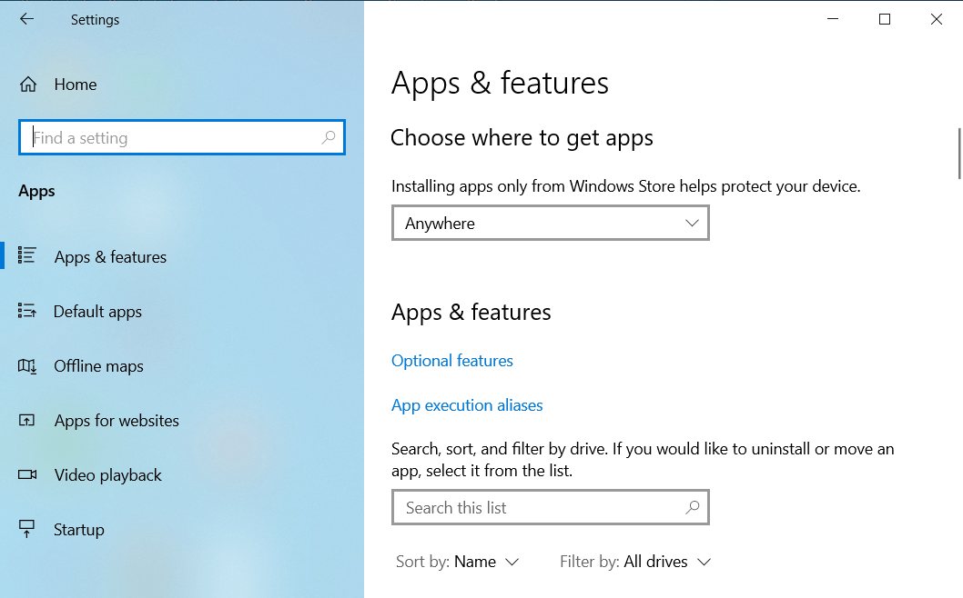The image size is (963, 598).
Task: Click the back arrow in Settings header
Action: click(x=26, y=19)
